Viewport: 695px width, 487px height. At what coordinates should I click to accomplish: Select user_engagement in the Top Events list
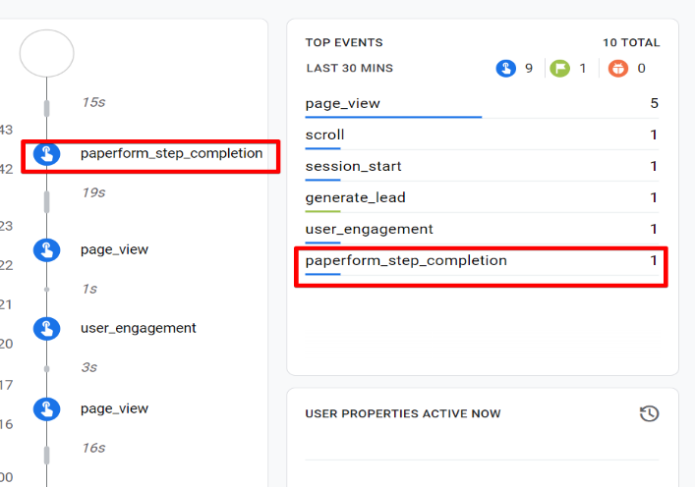click(x=369, y=229)
